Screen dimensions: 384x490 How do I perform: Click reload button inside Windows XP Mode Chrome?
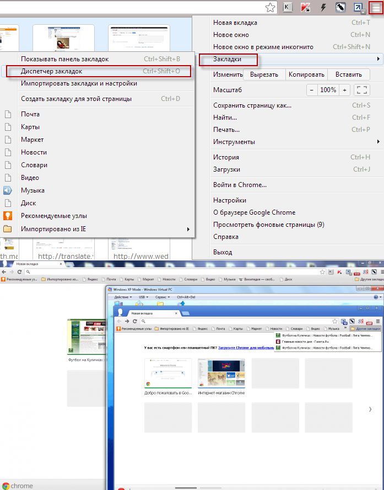135,321
